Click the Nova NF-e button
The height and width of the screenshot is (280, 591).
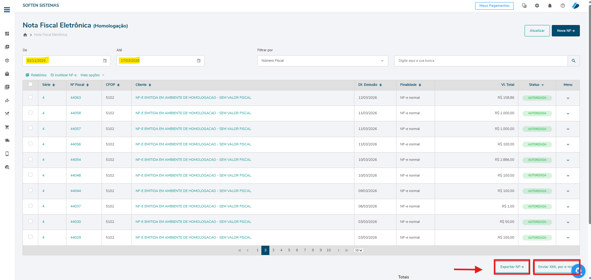pyautogui.click(x=565, y=31)
